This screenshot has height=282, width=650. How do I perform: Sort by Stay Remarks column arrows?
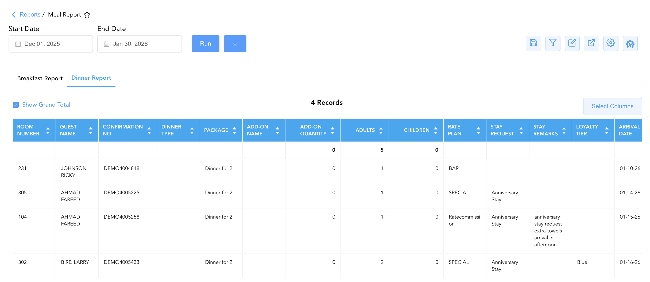(x=564, y=130)
